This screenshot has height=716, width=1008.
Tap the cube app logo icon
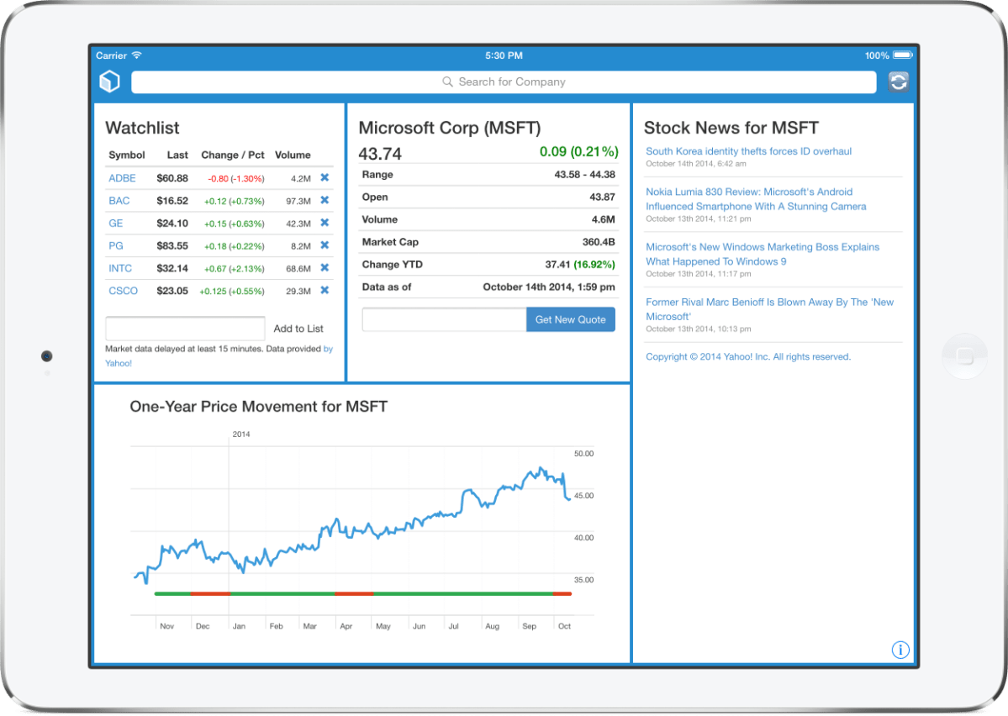pyautogui.click(x=110, y=82)
